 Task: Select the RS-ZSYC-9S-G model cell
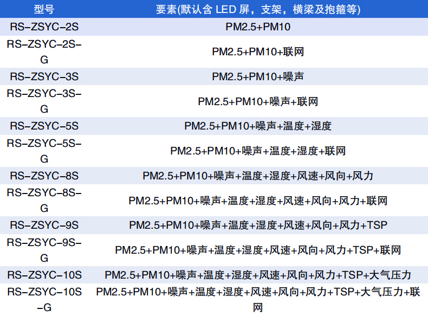pos(44,250)
